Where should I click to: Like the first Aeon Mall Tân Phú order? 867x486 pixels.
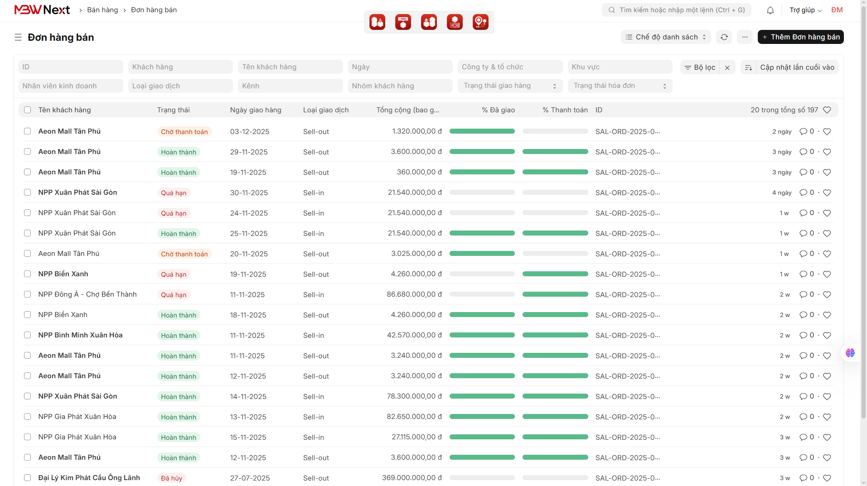point(827,132)
